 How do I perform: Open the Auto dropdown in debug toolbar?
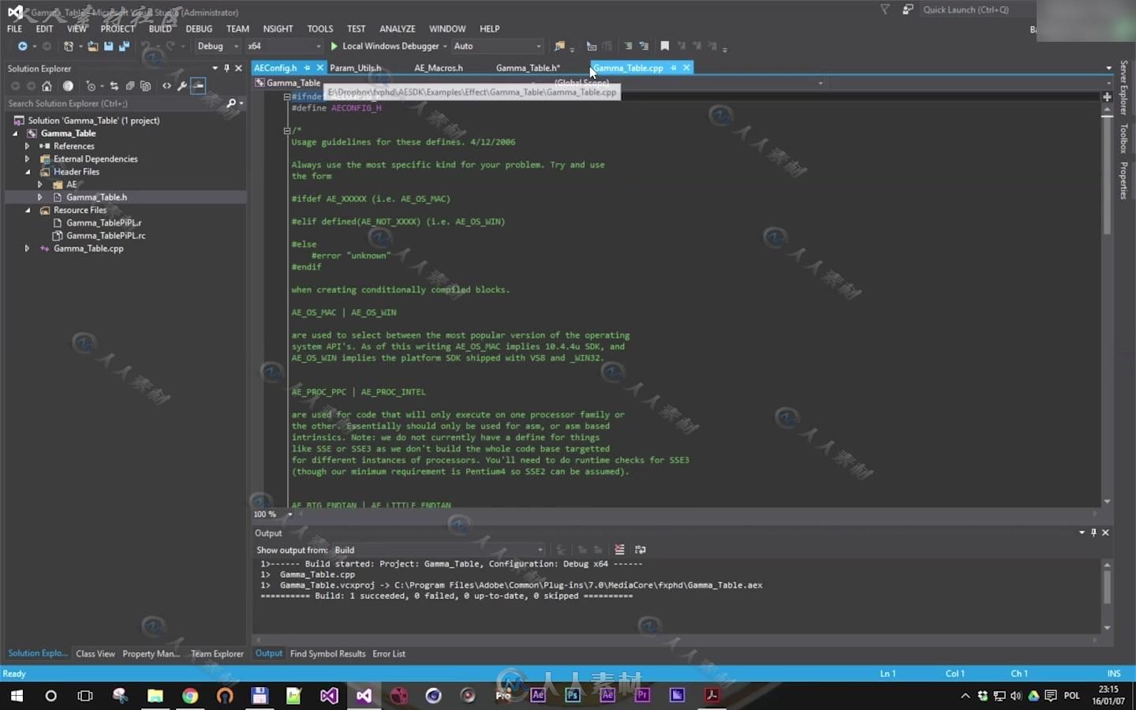(498, 47)
